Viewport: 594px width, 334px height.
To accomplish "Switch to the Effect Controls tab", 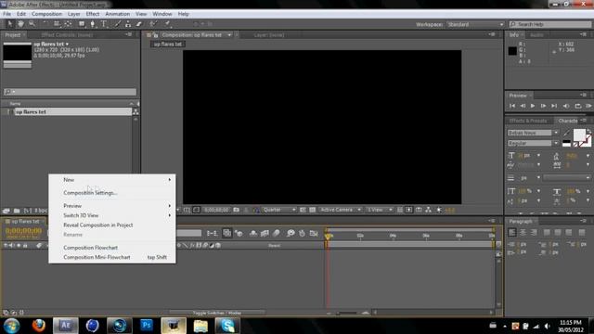I will (x=67, y=35).
